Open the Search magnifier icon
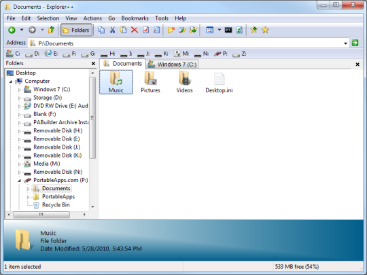 [x=157, y=30]
